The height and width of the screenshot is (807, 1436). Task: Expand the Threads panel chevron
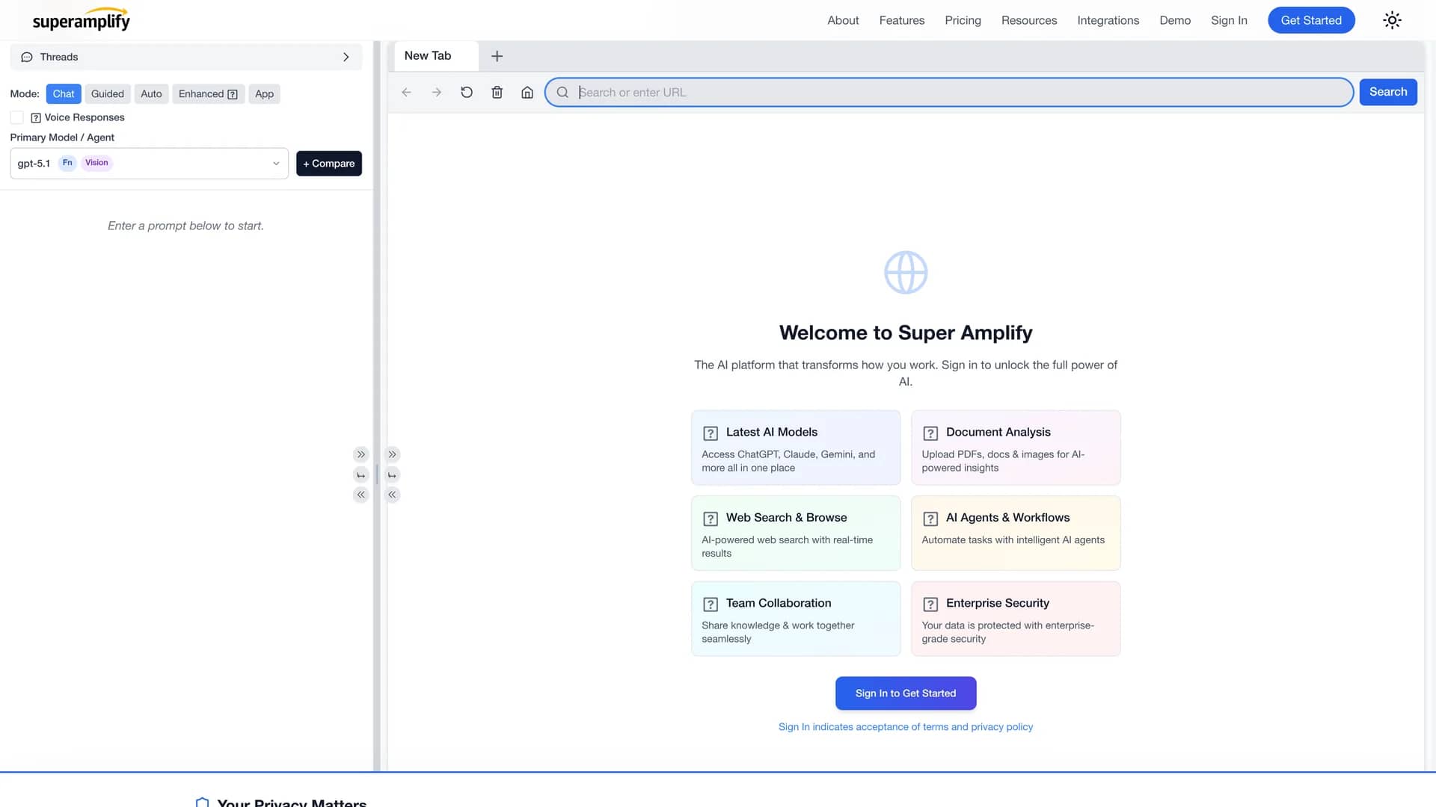(346, 57)
